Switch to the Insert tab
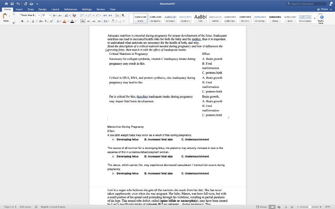 click(19, 9)
